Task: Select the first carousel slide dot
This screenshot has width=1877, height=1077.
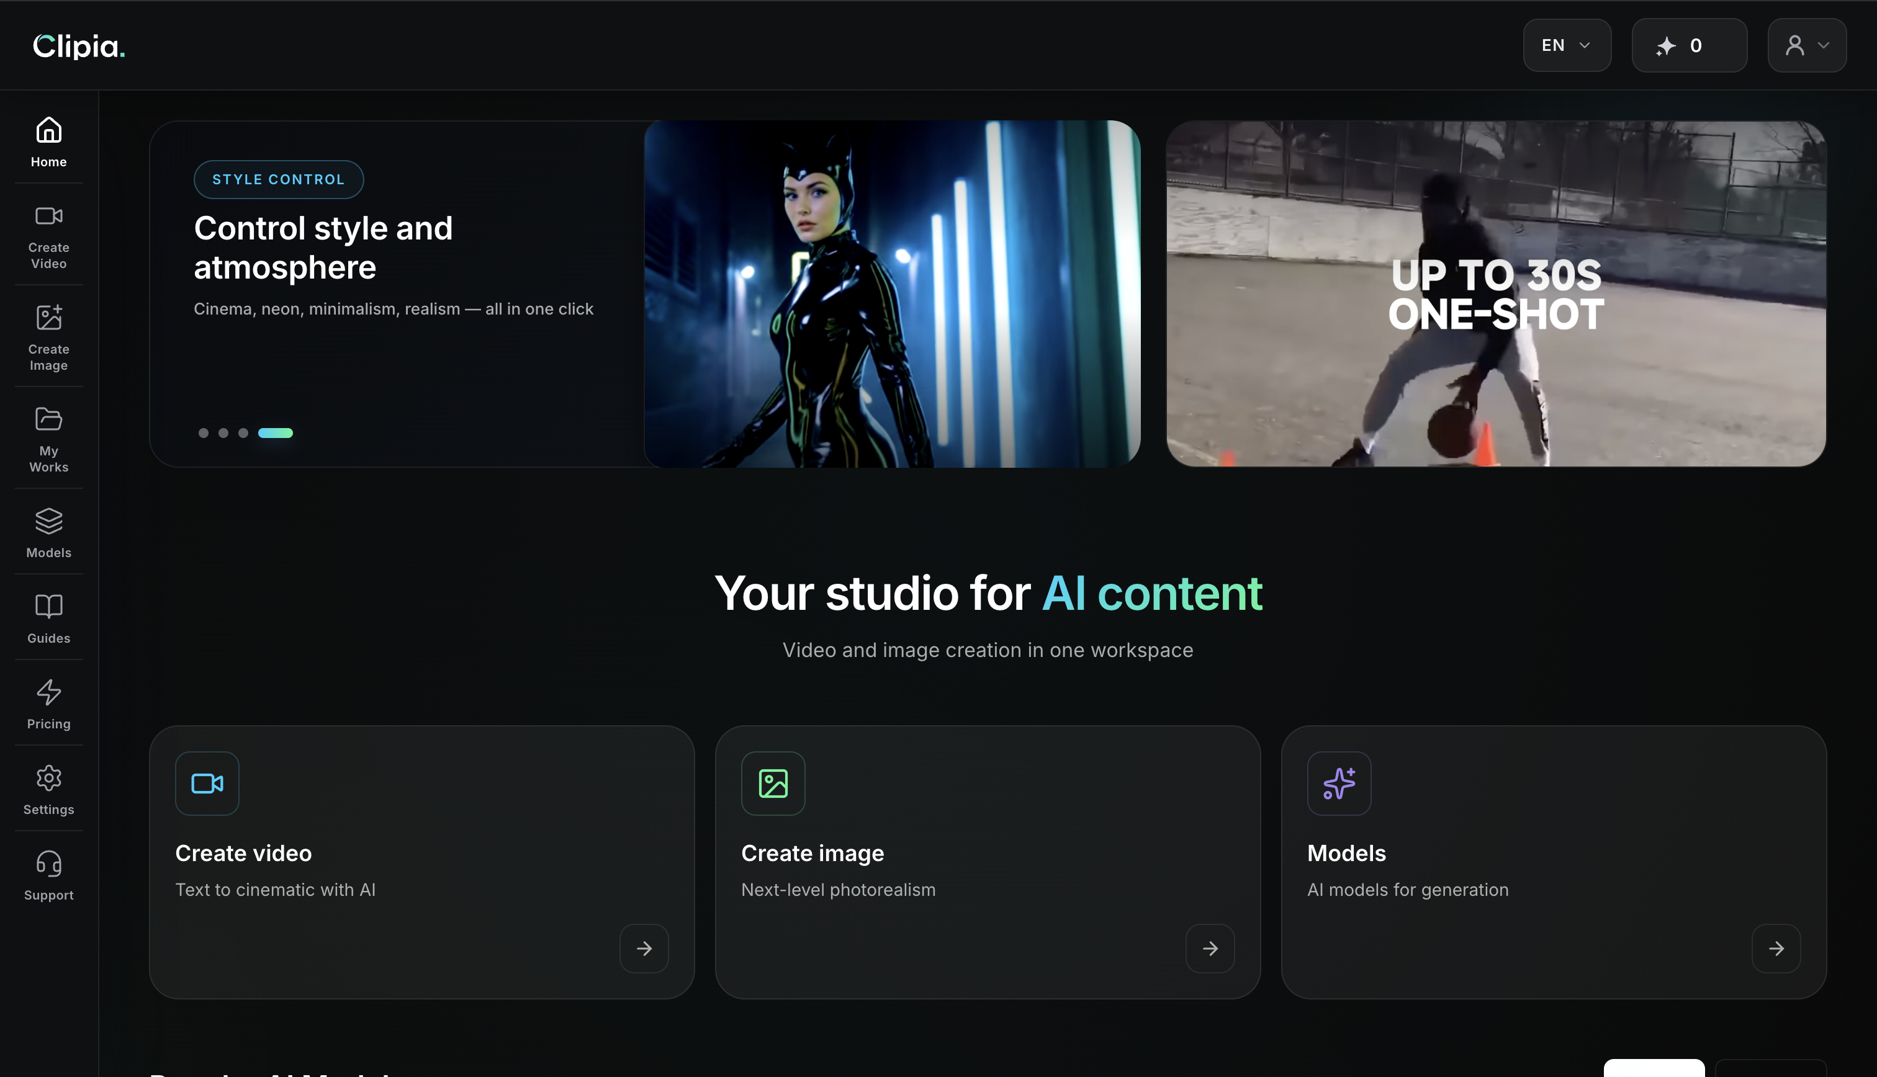Action: [204, 433]
